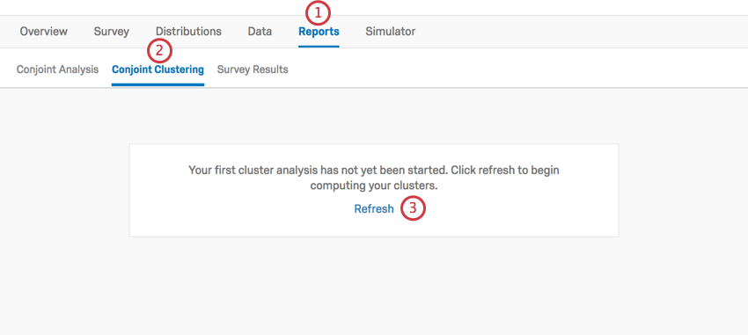Image resolution: width=748 pixels, height=335 pixels.
Task: Open the Simulator tab
Action: 390,32
